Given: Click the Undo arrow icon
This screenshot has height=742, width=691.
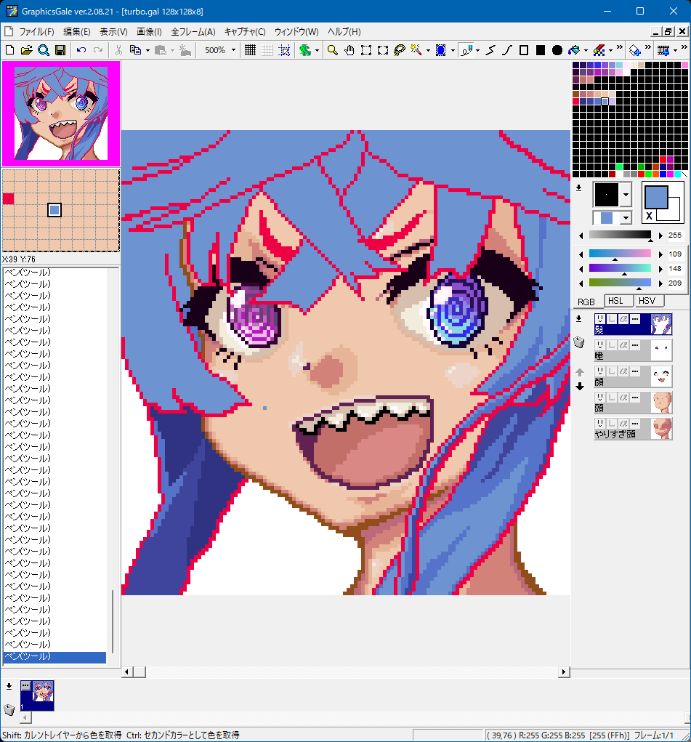Looking at the screenshot, I should click(81, 50).
